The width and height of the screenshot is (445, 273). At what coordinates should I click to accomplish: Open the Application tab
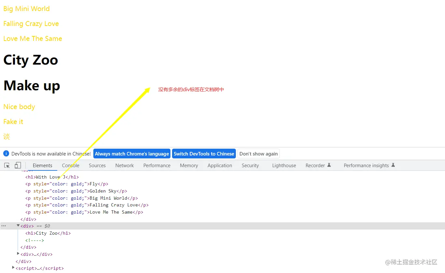(220, 166)
